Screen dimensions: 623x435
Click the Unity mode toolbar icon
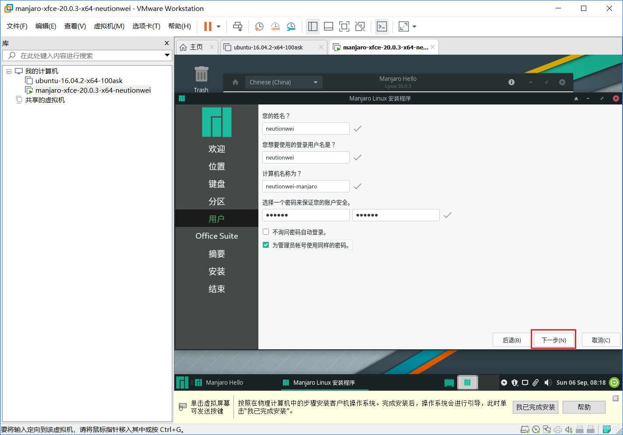(x=360, y=27)
